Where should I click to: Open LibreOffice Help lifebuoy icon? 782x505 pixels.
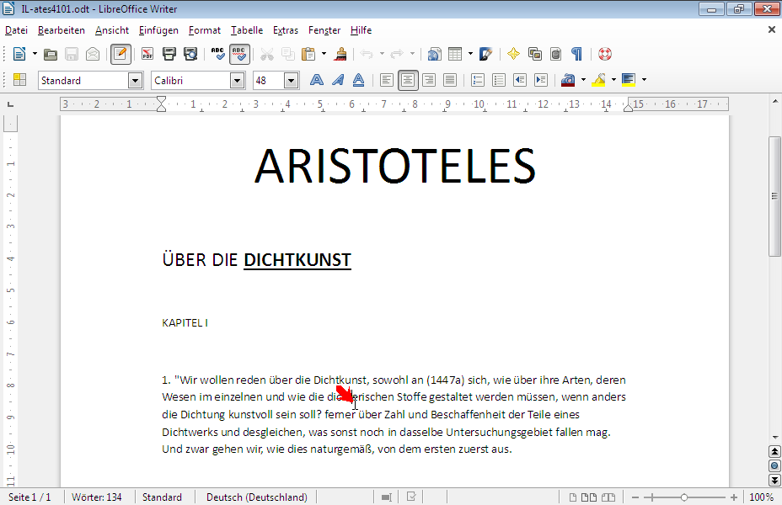click(605, 54)
